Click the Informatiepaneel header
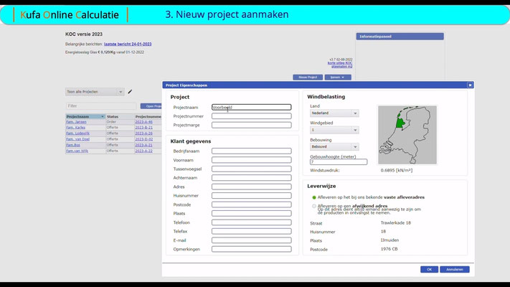 [x=400, y=37]
